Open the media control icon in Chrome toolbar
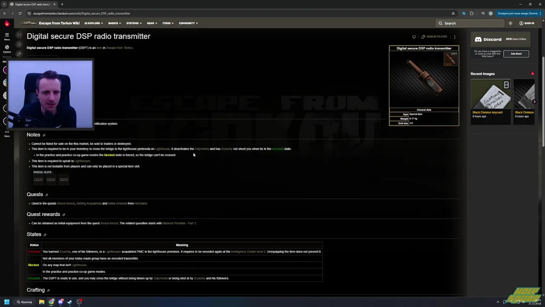 click(x=483, y=13)
